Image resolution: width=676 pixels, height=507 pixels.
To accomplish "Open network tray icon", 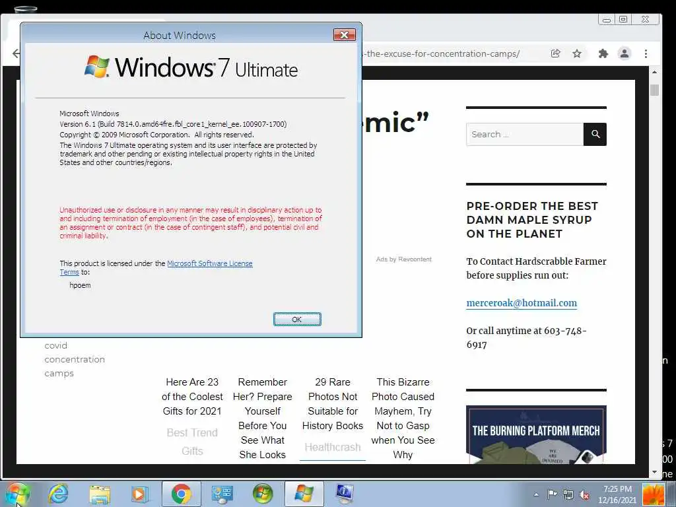I will (568, 494).
